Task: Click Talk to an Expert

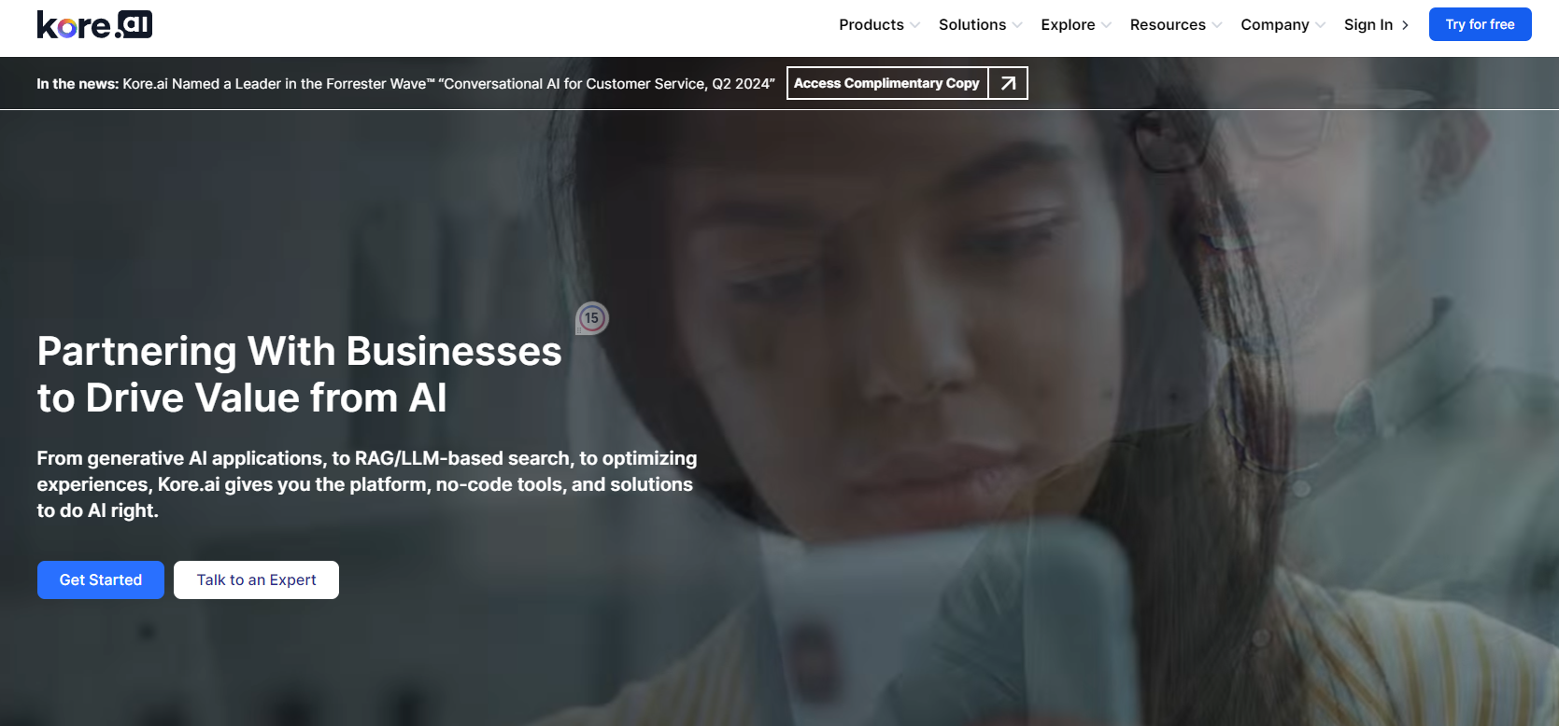Action: point(256,579)
